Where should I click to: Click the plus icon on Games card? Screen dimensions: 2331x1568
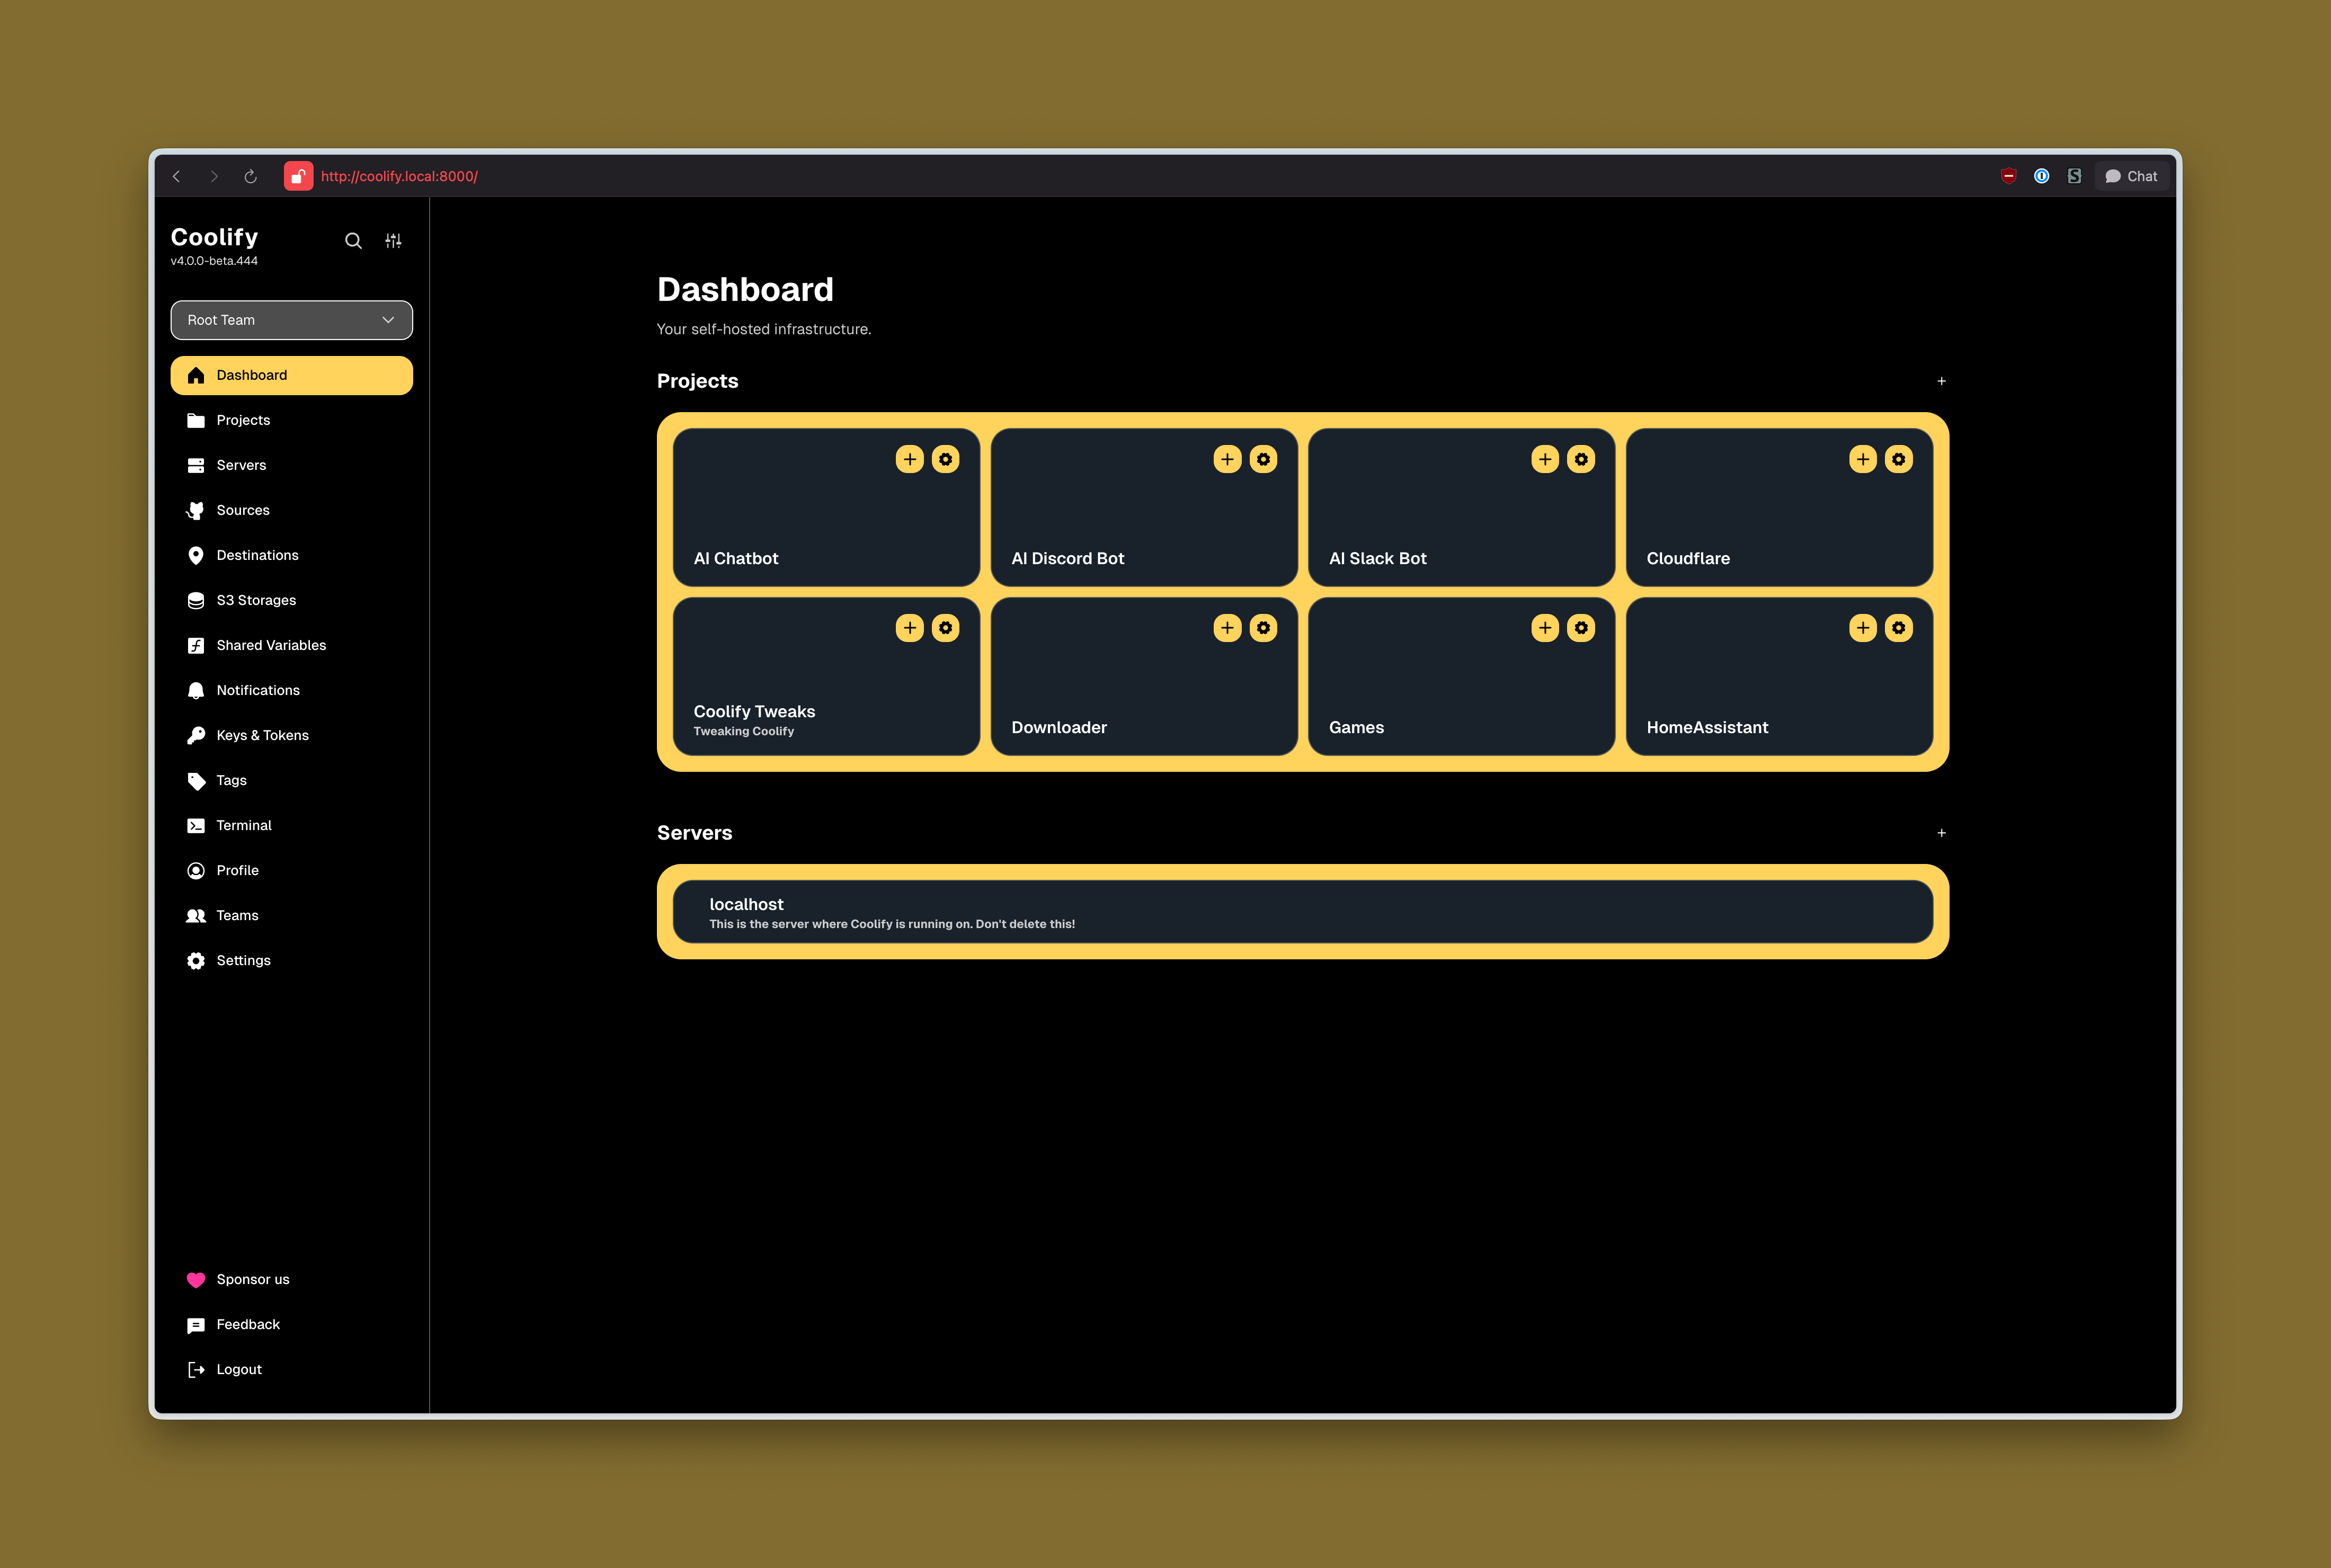click(x=1544, y=628)
